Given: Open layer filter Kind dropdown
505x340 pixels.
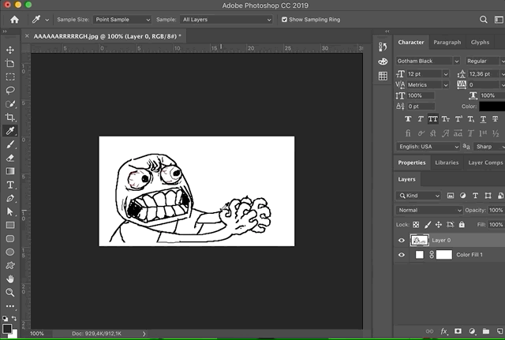Looking at the screenshot, I should tap(418, 196).
